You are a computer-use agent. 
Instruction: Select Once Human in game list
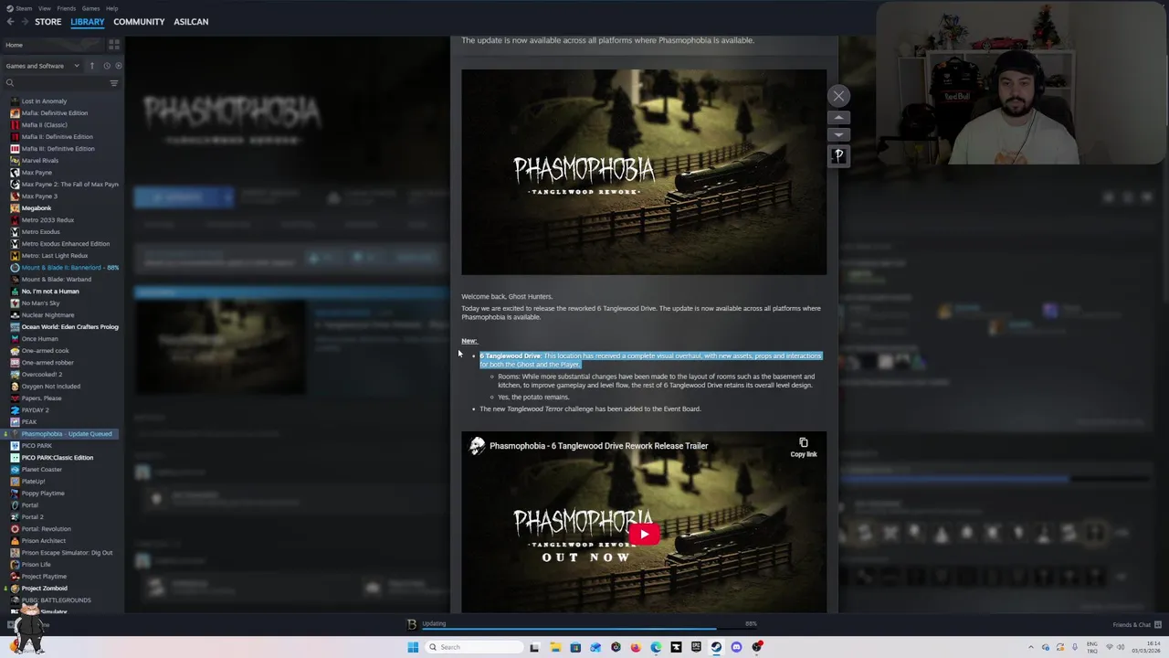point(39,339)
